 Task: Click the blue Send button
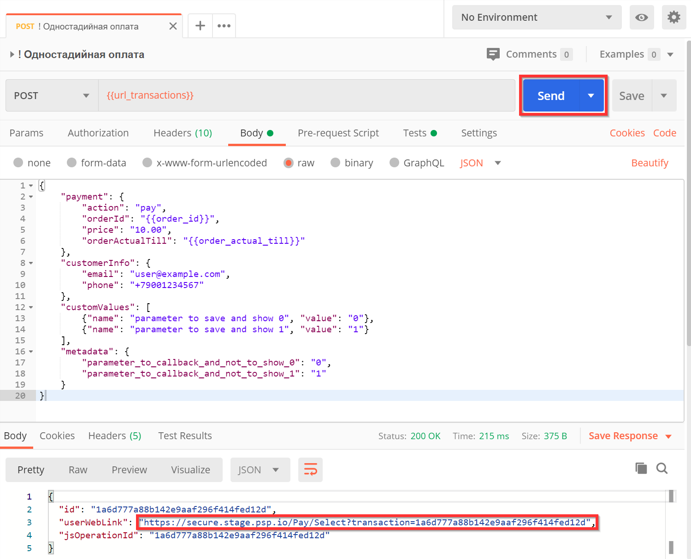551,95
